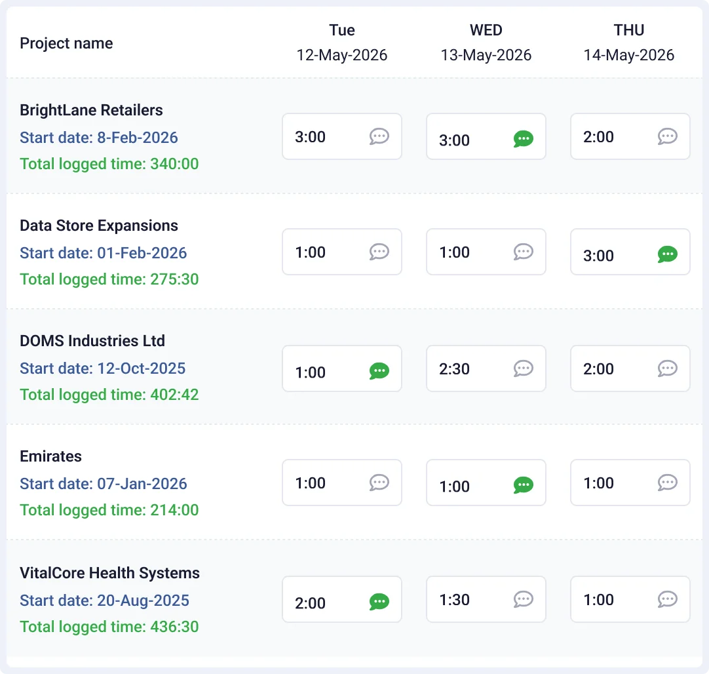709x674 pixels.
Task: Click the Tue 12-May-2026 column header
Action: point(342,43)
